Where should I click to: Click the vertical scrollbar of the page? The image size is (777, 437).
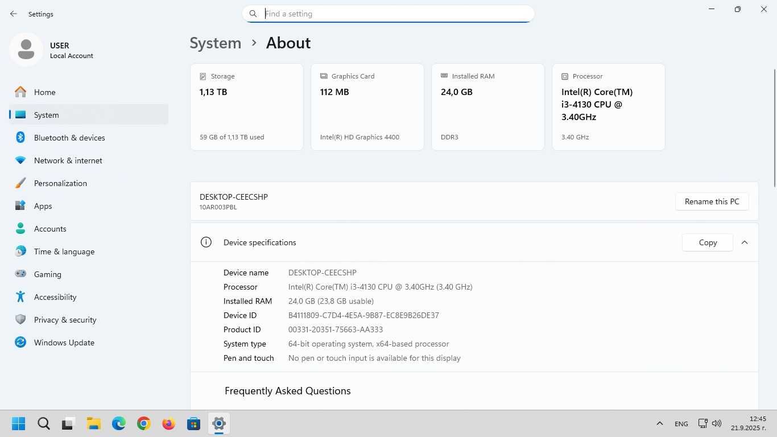[x=774, y=128]
